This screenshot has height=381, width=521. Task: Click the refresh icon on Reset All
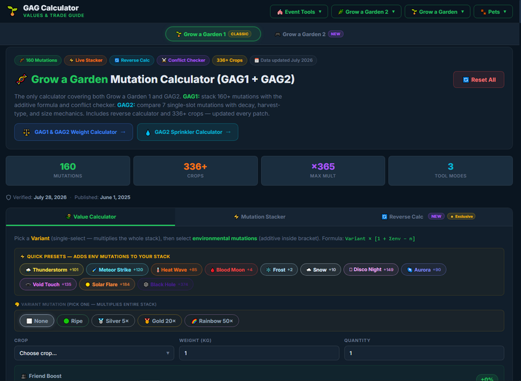click(x=466, y=80)
